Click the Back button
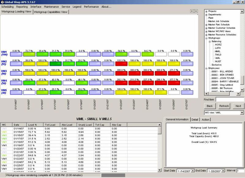Image resolution: width=245 pixels, height=178 pixels. tap(210, 106)
